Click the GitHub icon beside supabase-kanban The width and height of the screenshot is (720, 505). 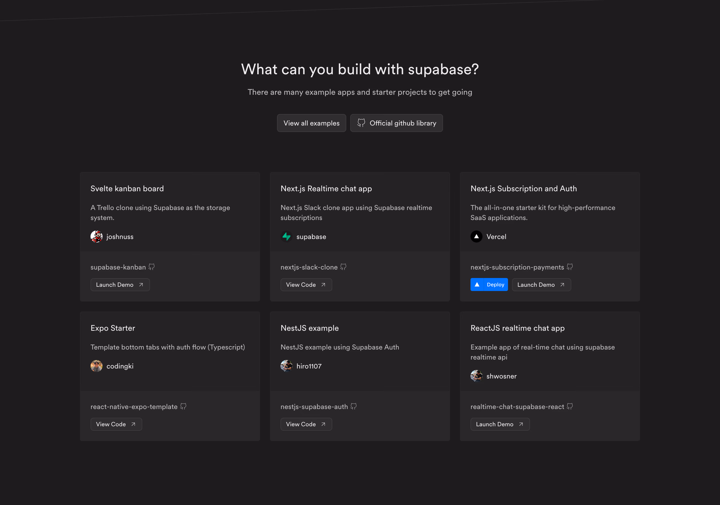pos(151,267)
